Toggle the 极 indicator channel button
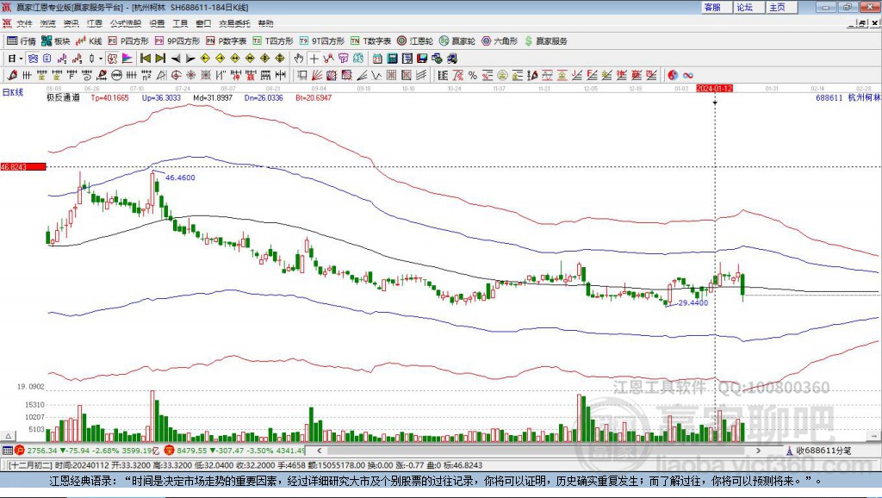882x498 pixels. click(x=113, y=58)
